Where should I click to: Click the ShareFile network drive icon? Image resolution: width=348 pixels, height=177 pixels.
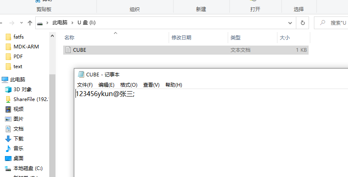tap(8, 99)
